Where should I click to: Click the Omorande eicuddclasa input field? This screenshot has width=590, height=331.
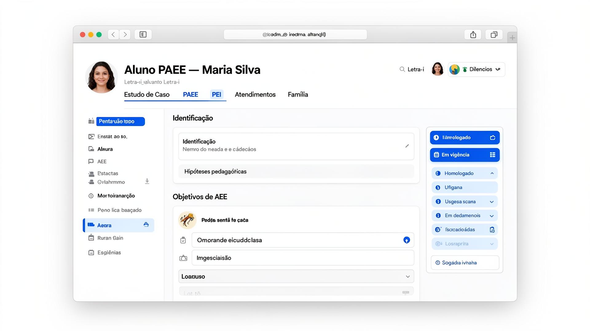(303, 240)
